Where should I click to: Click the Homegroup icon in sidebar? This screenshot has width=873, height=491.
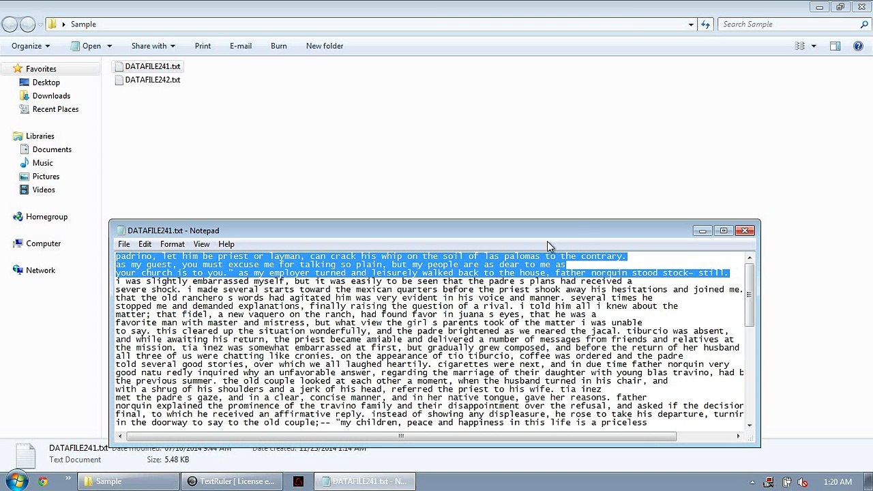pyautogui.click(x=18, y=217)
